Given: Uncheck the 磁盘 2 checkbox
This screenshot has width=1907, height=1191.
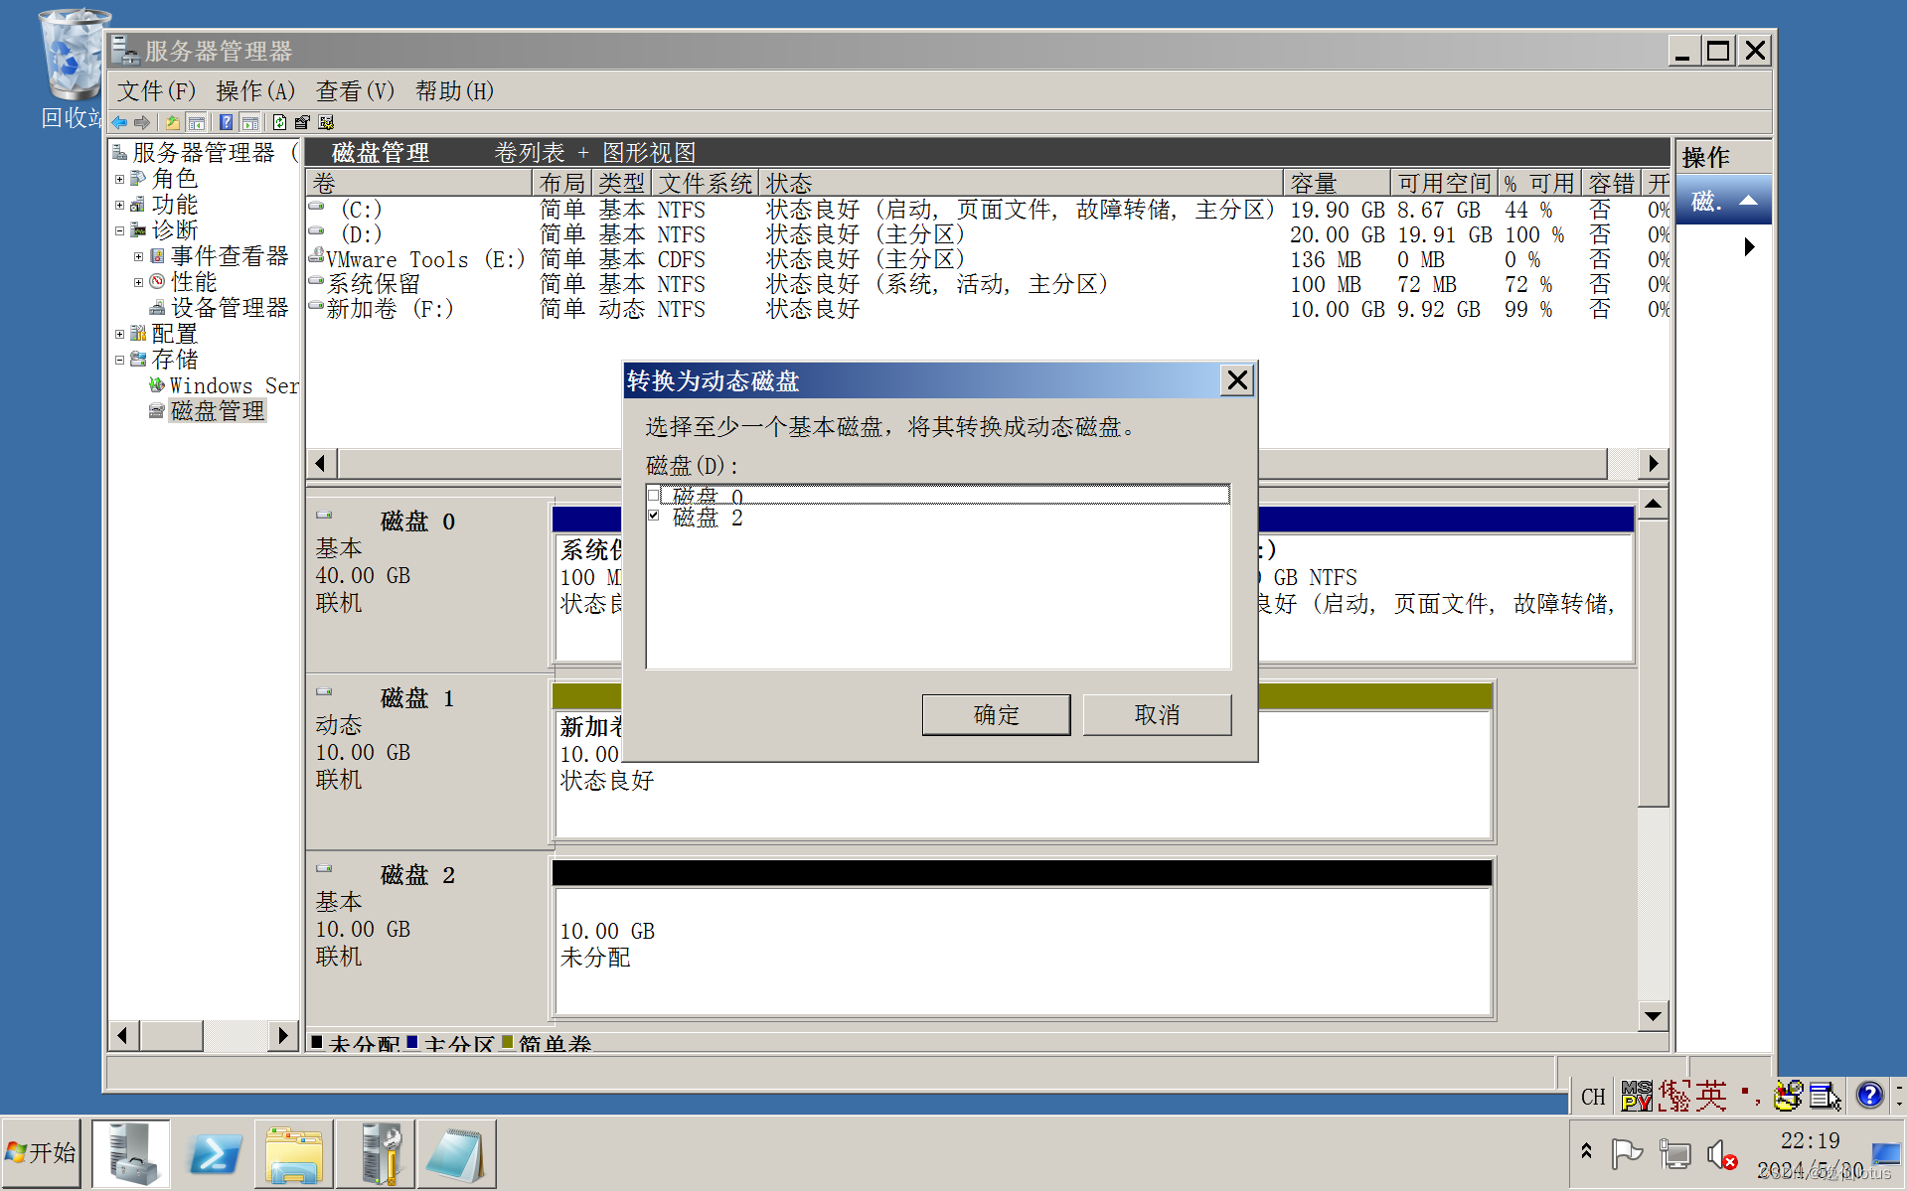Looking at the screenshot, I should pyautogui.click(x=654, y=515).
